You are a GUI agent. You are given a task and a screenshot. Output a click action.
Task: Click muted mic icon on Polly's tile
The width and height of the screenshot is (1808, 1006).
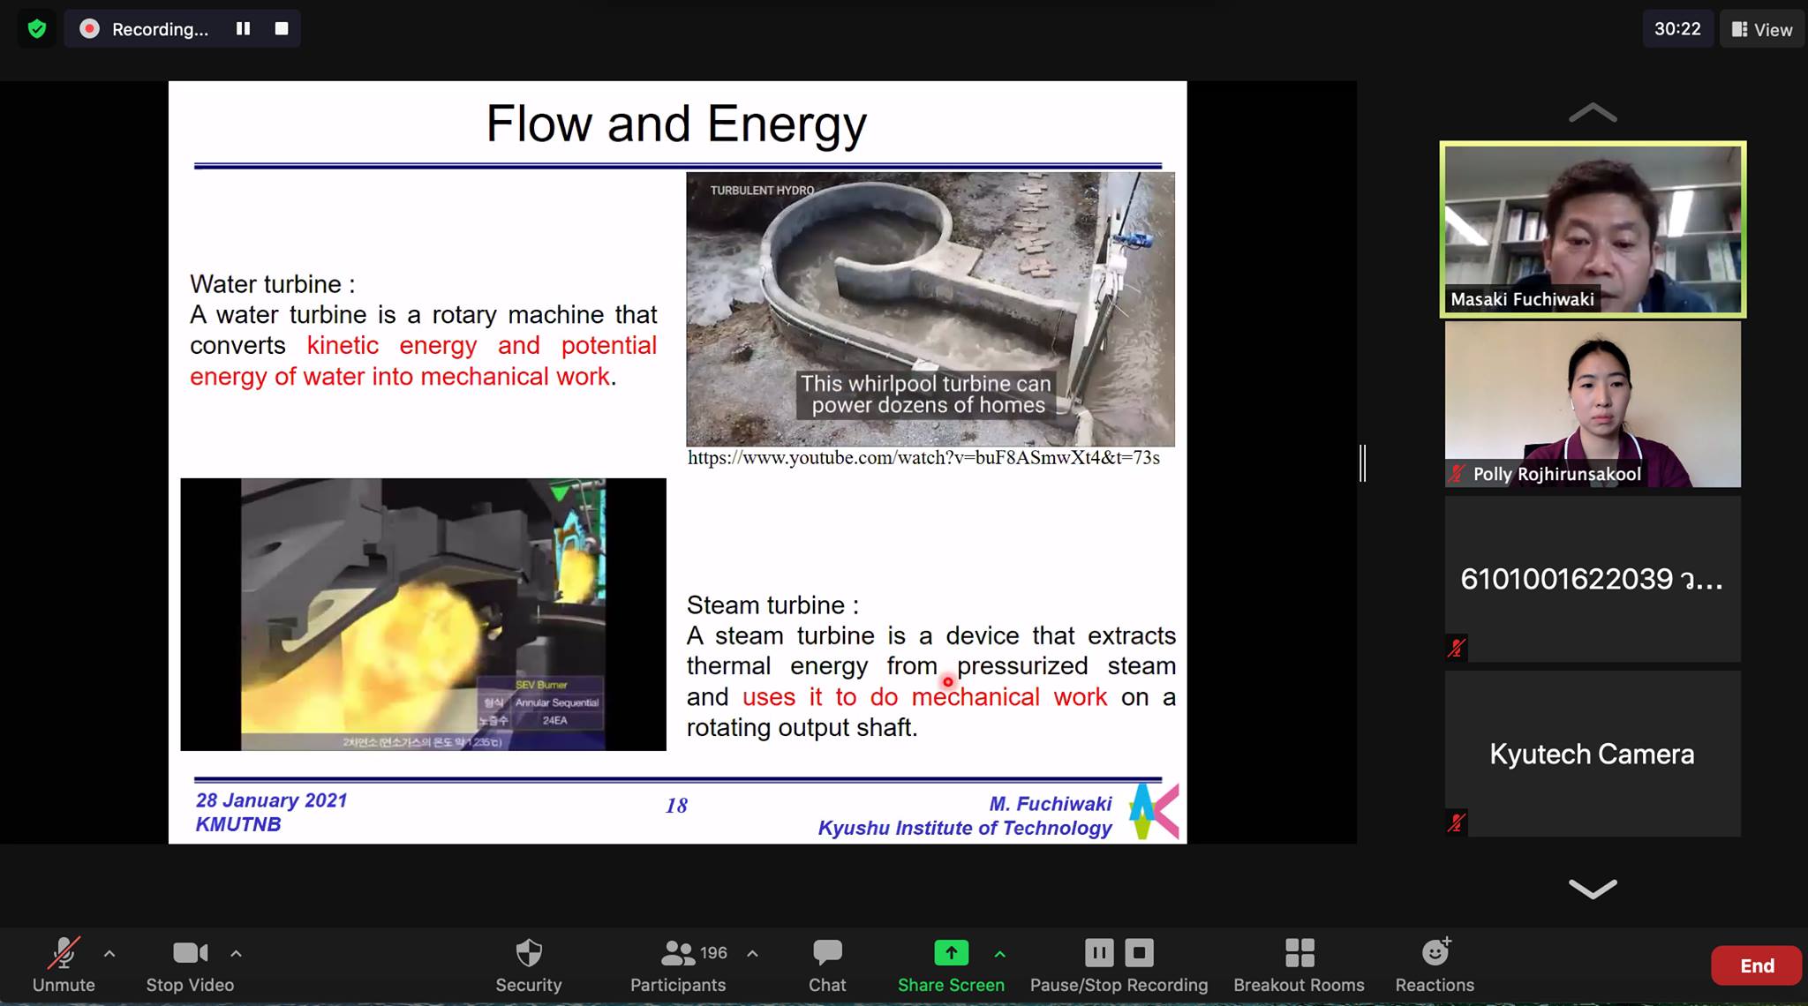pyautogui.click(x=1457, y=474)
